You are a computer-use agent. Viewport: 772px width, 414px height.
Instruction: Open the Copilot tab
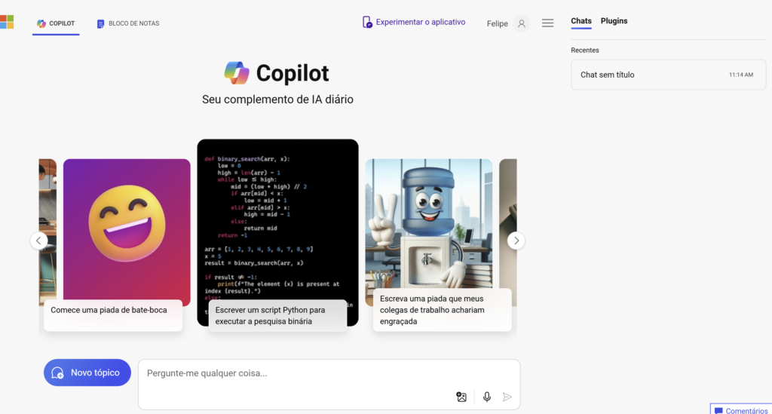[x=56, y=23]
